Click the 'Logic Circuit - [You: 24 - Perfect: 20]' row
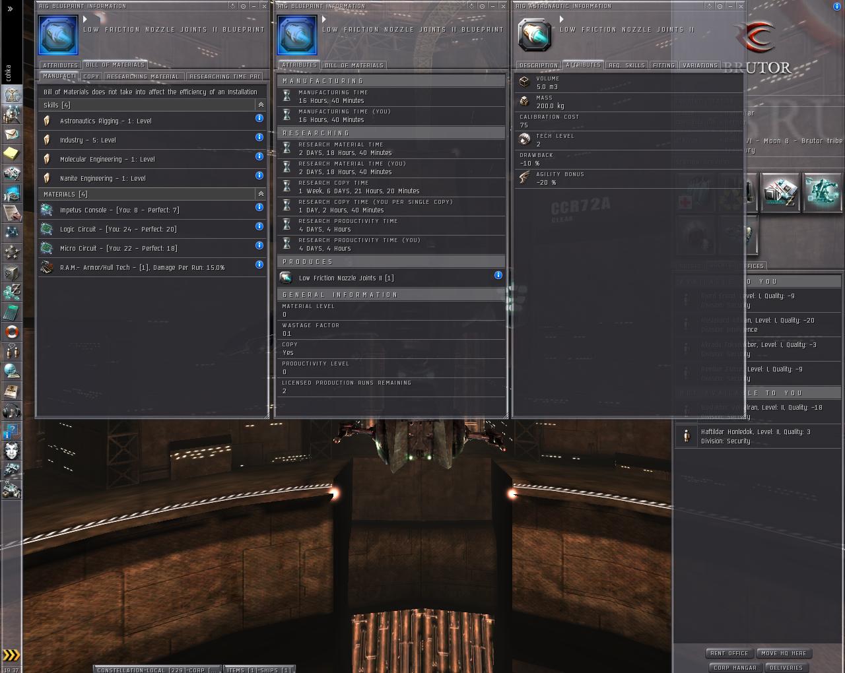Image resolution: width=845 pixels, height=673 pixels. pos(152,229)
